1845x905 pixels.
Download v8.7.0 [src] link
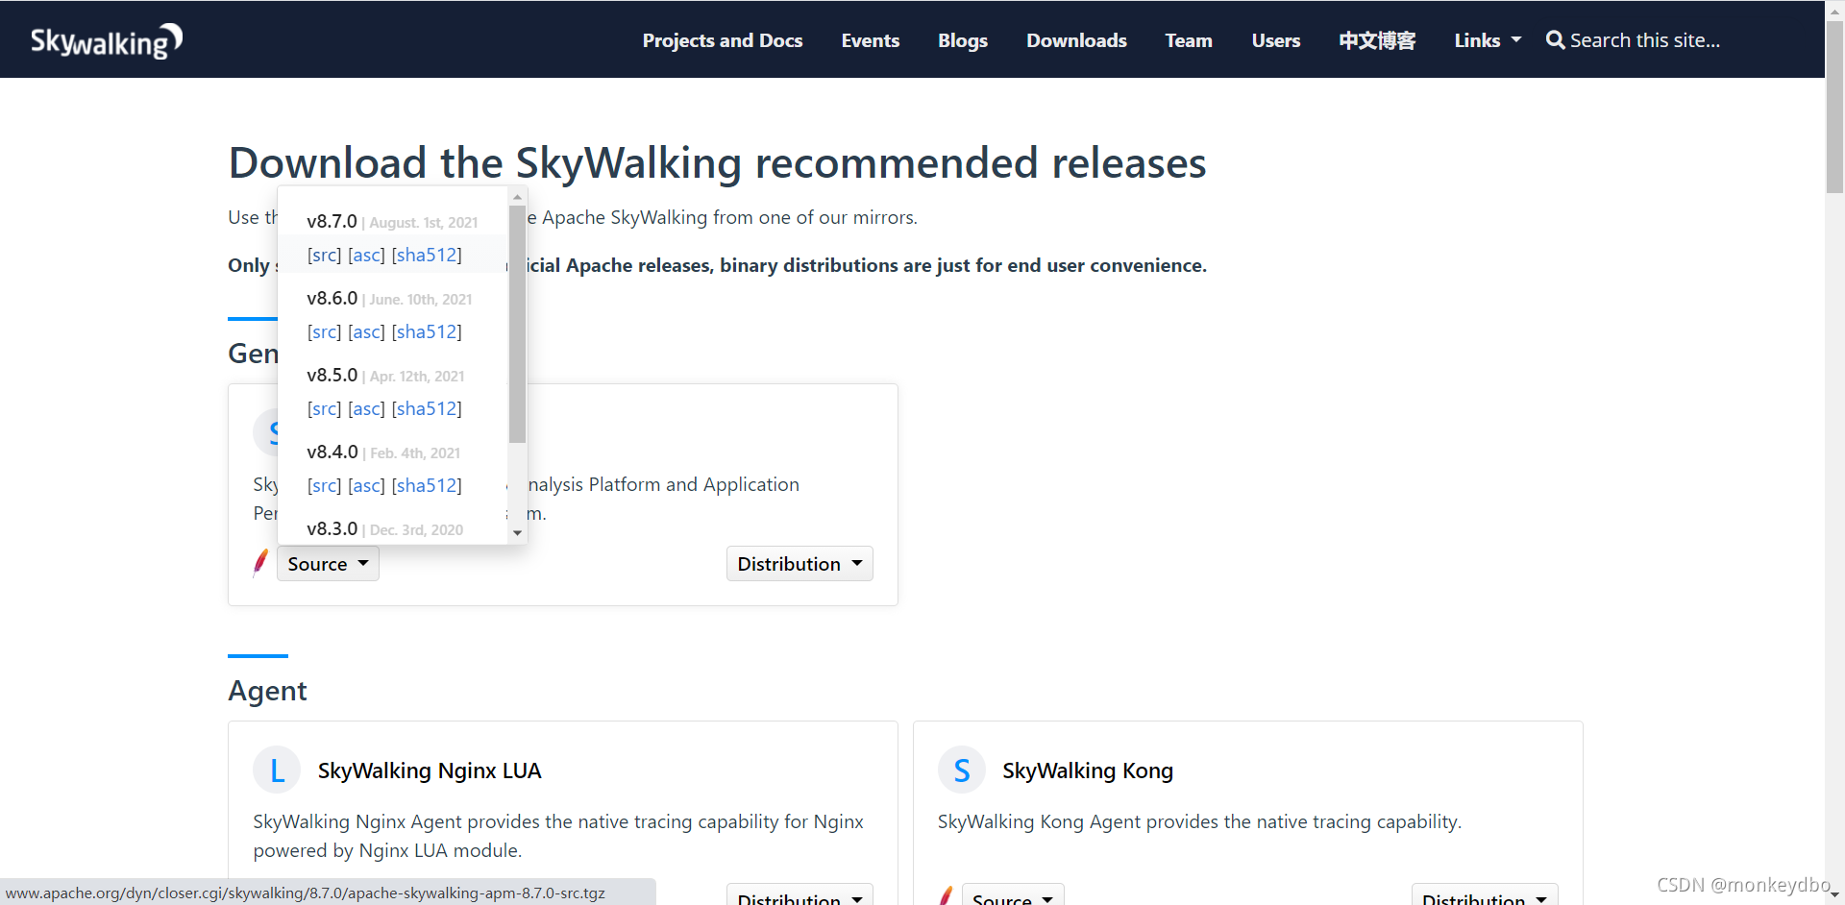pyautogui.click(x=324, y=255)
